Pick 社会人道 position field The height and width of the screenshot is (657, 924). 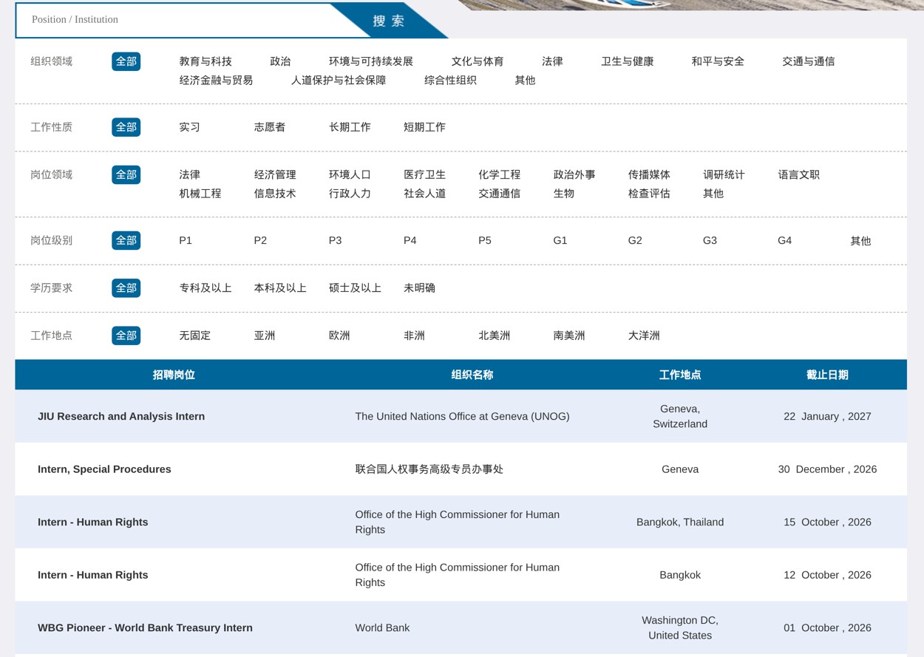point(424,193)
